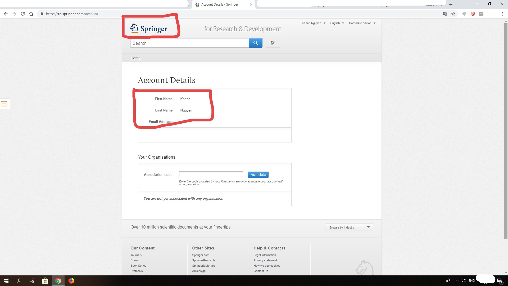Click the blue magnifier search button
The image size is (508, 286).
coord(255,43)
